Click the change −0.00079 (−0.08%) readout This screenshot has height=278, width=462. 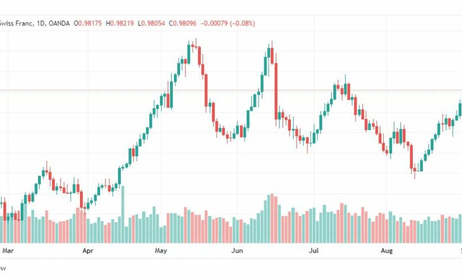point(228,23)
